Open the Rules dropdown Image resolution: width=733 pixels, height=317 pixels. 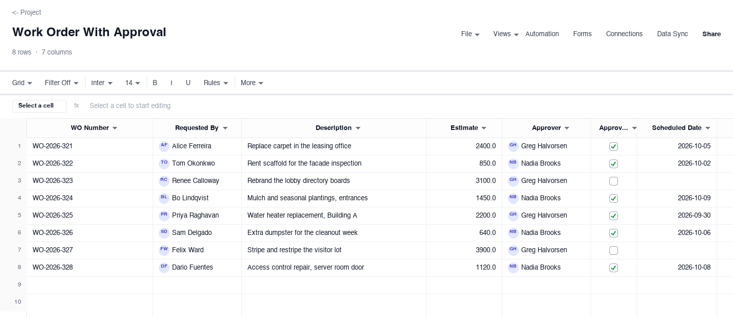(216, 83)
